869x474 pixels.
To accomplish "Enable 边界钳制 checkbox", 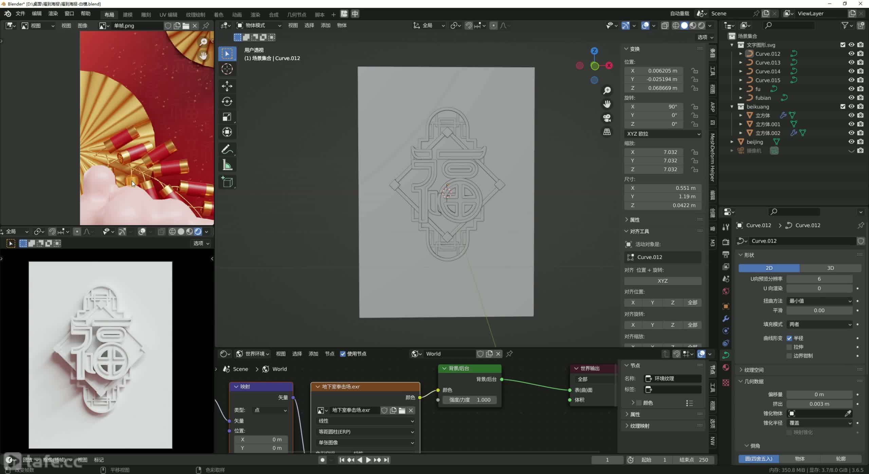I will (789, 356).
